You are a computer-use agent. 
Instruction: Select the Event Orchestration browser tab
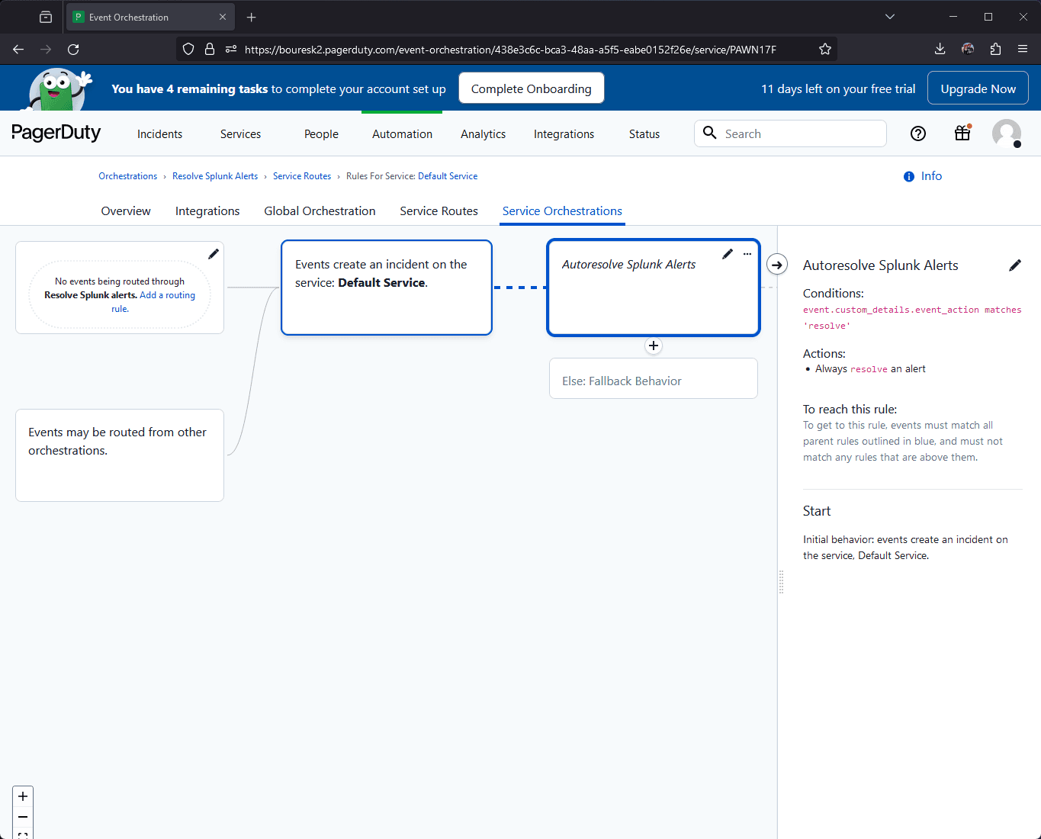[x=150, y=17]
